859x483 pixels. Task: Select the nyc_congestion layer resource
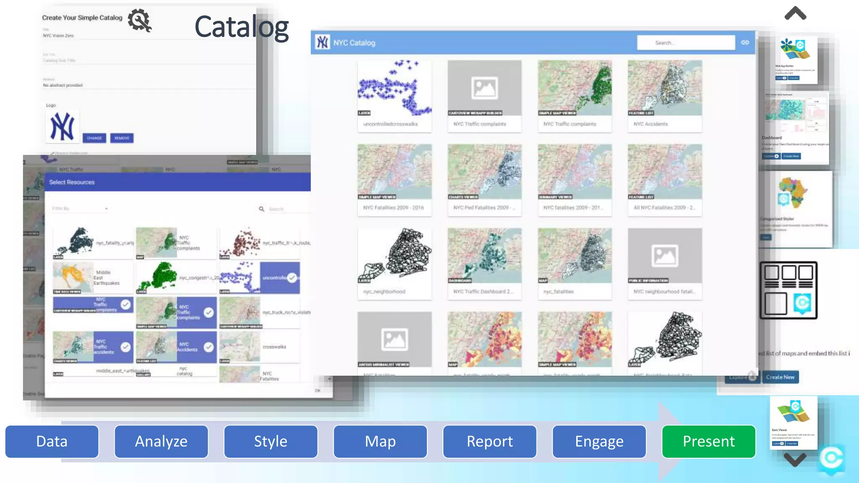click(x=176, y=278)
